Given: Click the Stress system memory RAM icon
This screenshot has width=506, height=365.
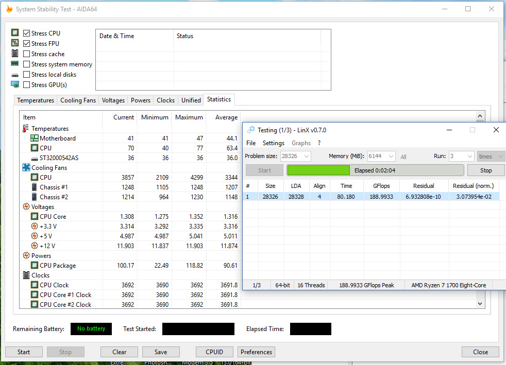Looking at the screenshot, I should (x=15, y=63).
